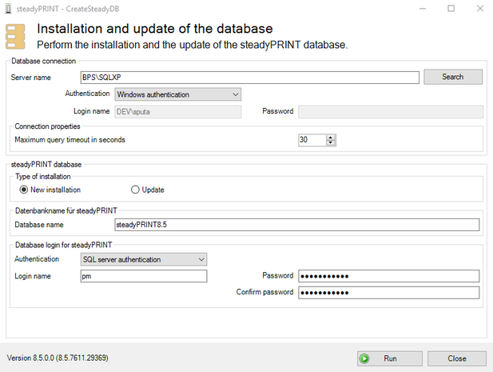The image size is (493, 372).
Task: Click the Search button for servers
Action: coord(453,77)
